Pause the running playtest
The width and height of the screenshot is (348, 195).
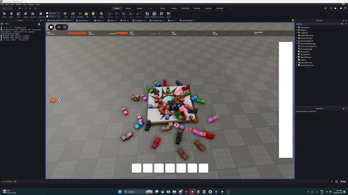click(x=20, y=8)
